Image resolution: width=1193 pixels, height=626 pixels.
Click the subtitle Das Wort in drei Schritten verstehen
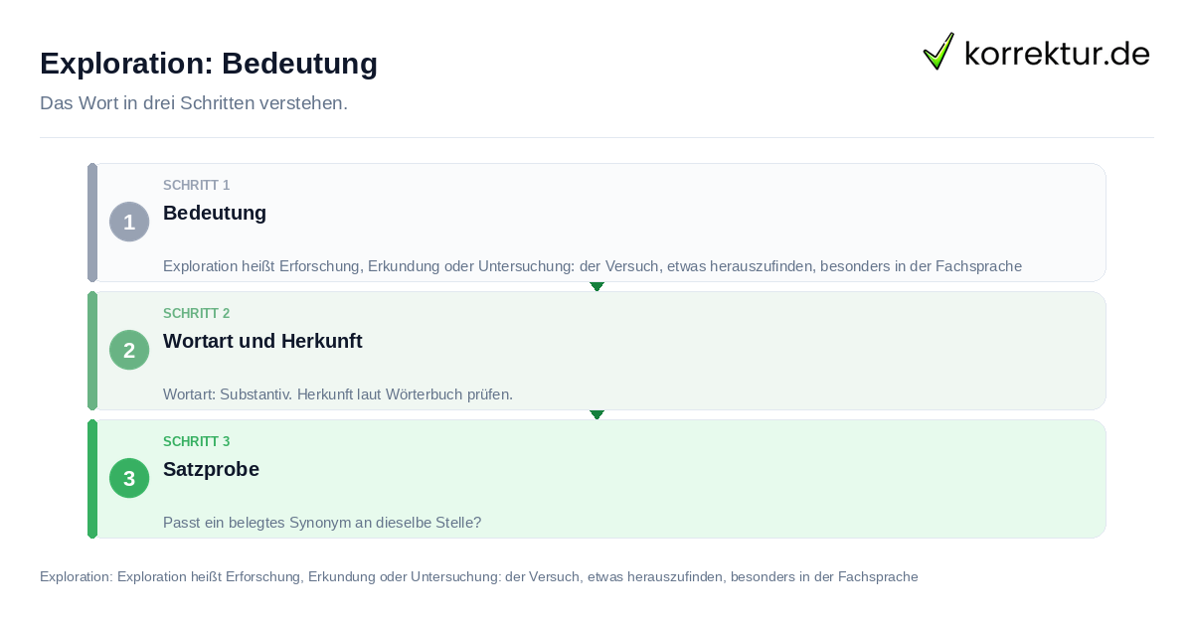pos(194,103)
